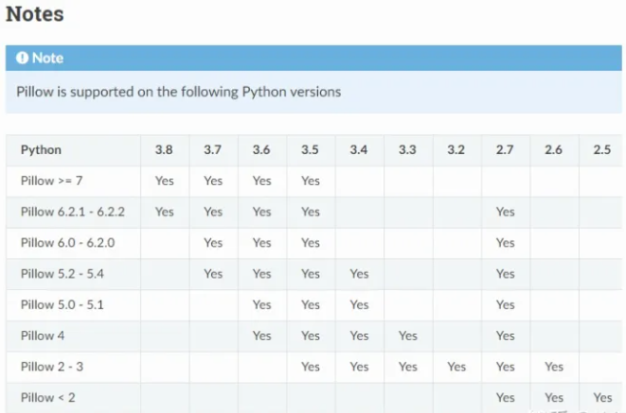The height and width of the screenshot is (413, 626).
Task: Select the 2.7 column header
Action: pos(505,150)
